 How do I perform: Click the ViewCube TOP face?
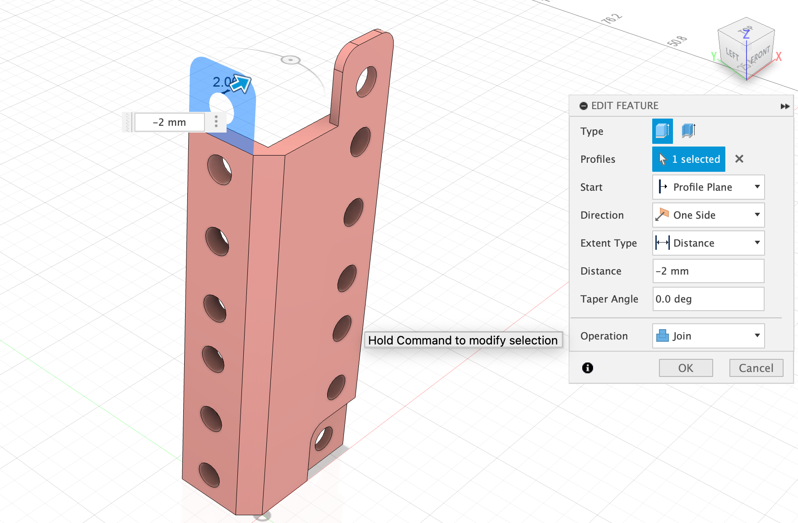click(746, 32)
